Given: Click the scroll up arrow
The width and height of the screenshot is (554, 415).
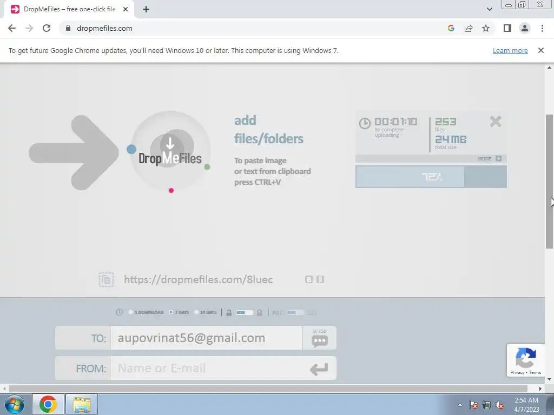Looking at the screenshot, I should tap(549, 68).
